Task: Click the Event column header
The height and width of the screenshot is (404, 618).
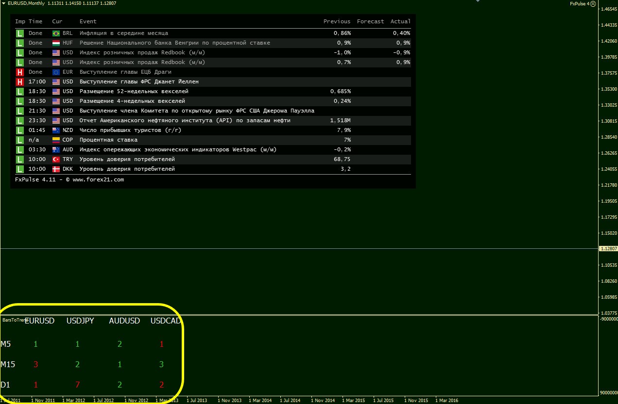Action: 88,21
